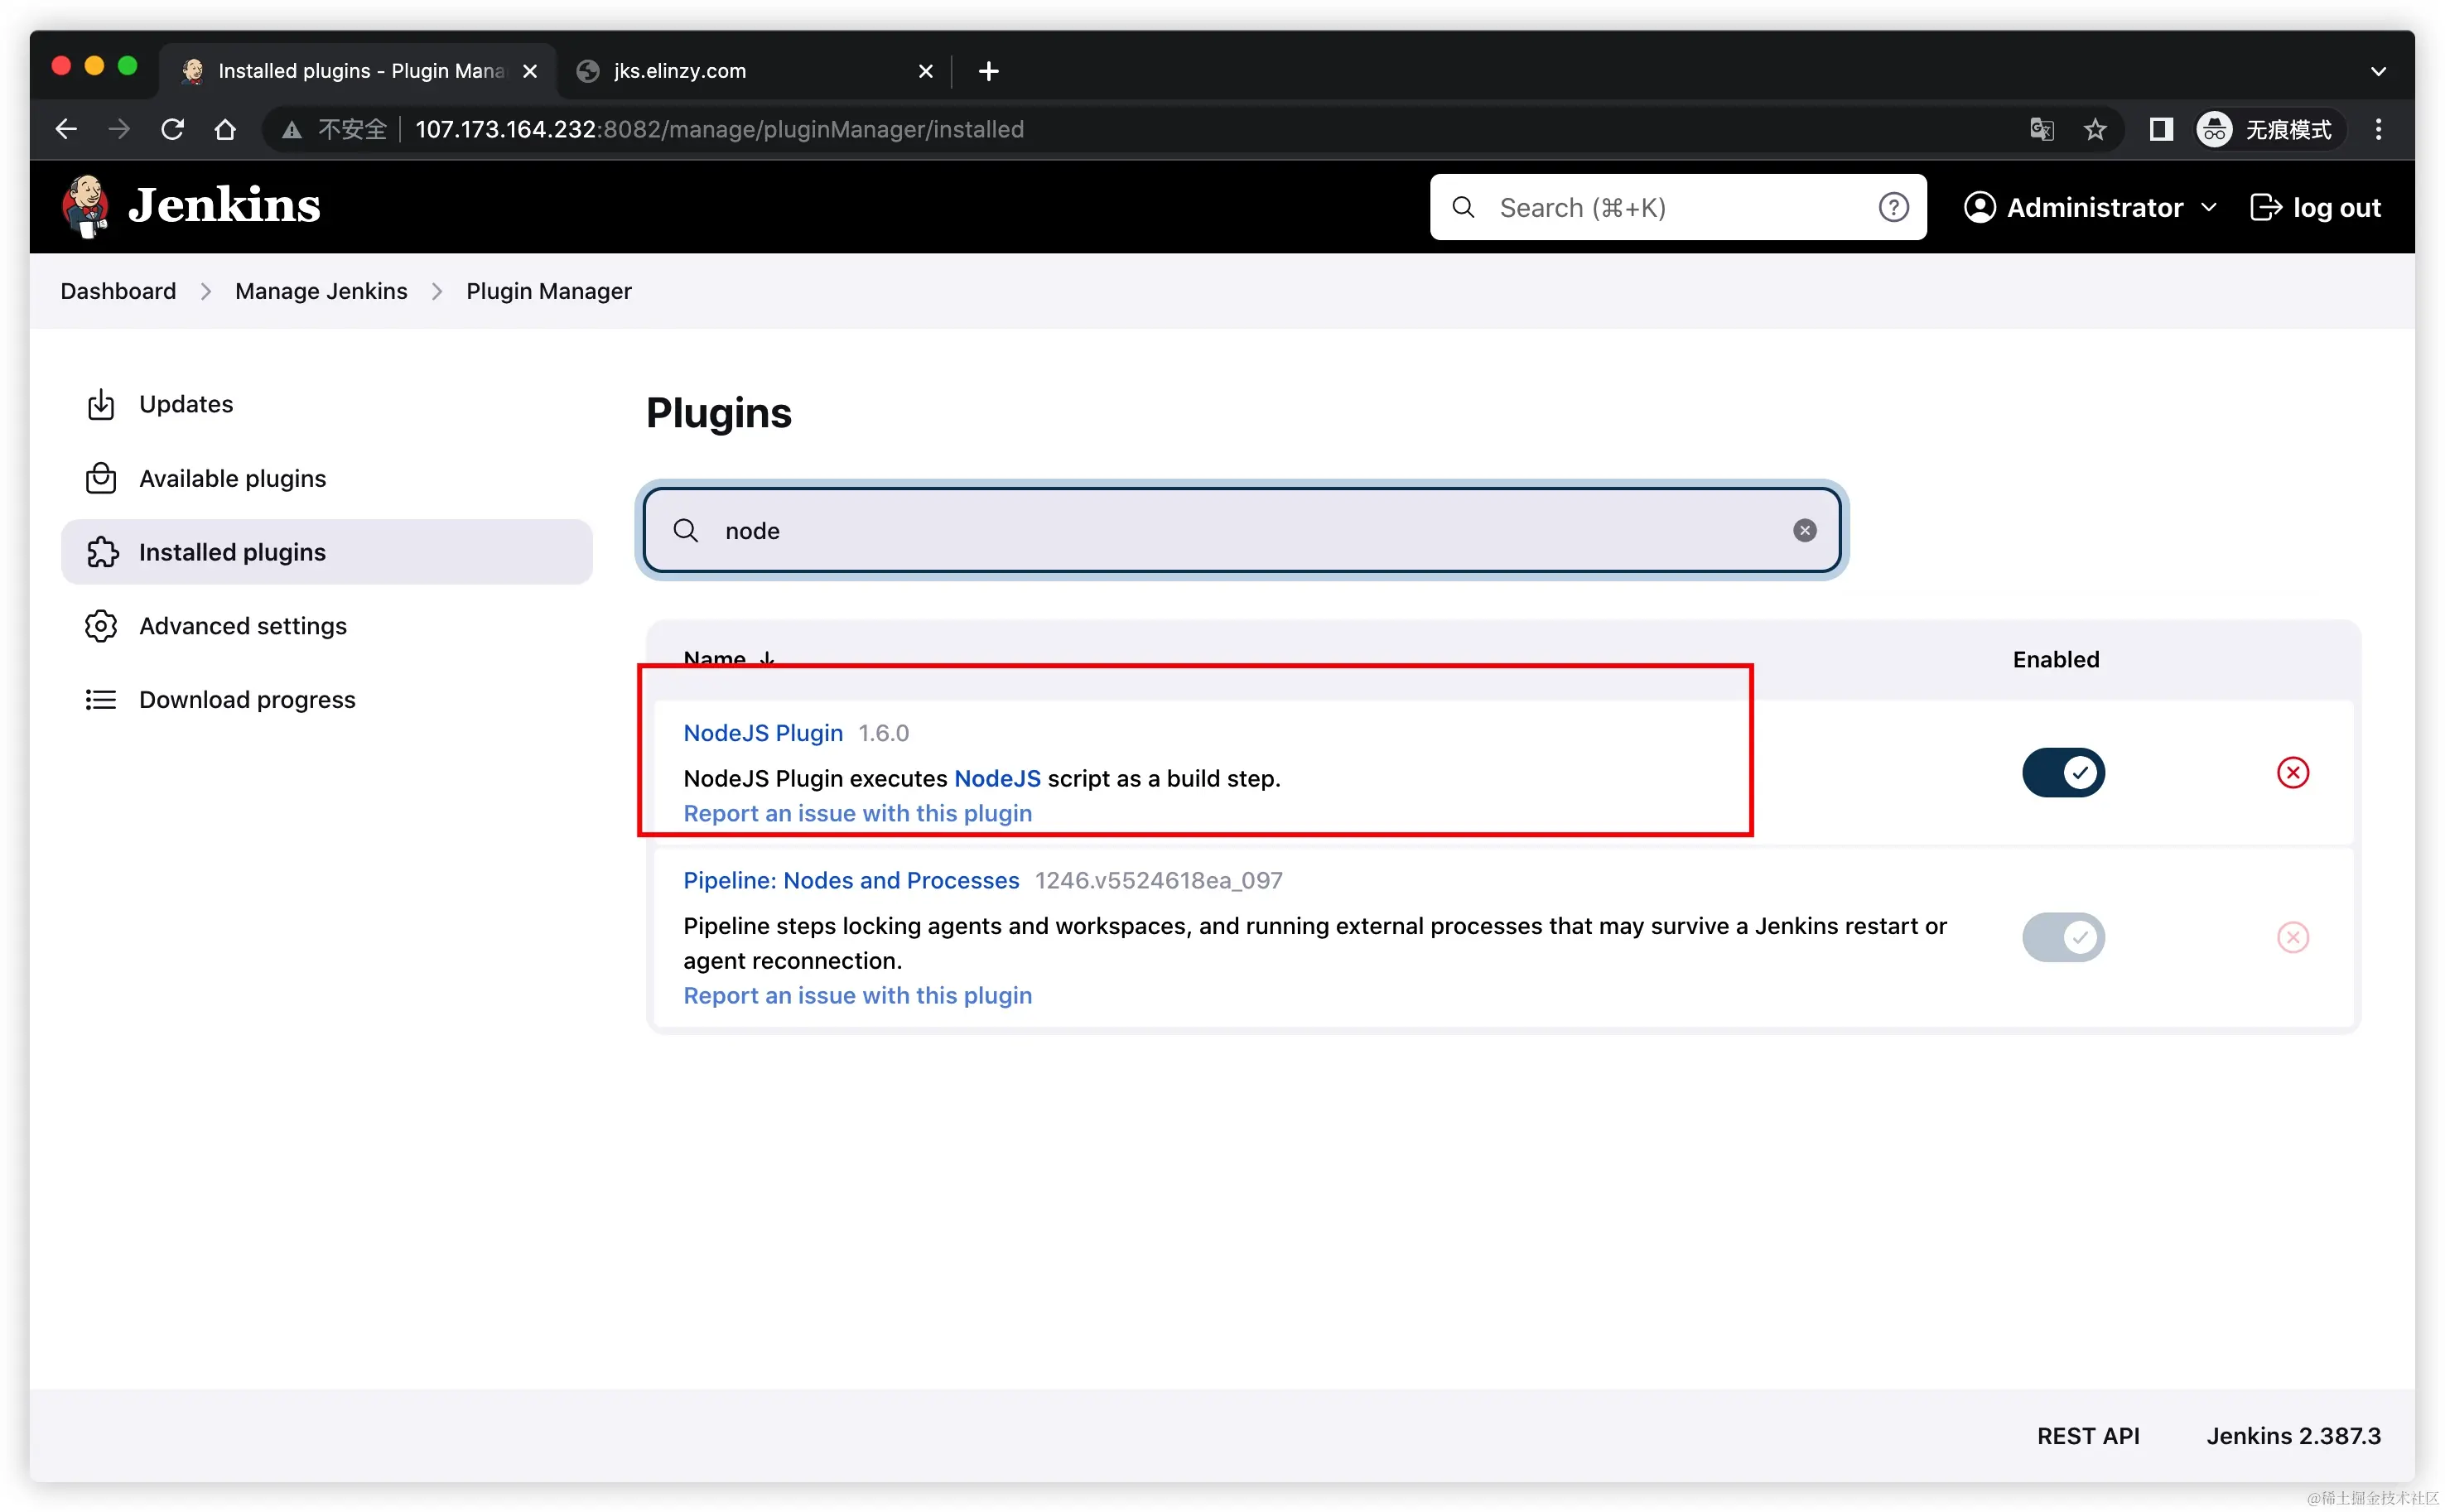
Task: Uninstall NodeJS Plugin with red x icon
Action: pyautogui.click(x=2292, y=772)
